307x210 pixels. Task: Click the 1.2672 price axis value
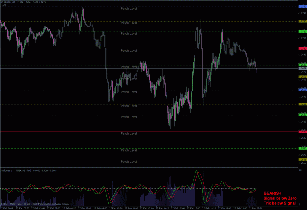coord(303,72)
